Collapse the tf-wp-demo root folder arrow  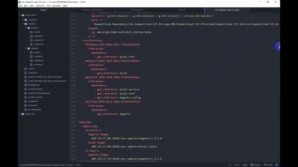20,15
